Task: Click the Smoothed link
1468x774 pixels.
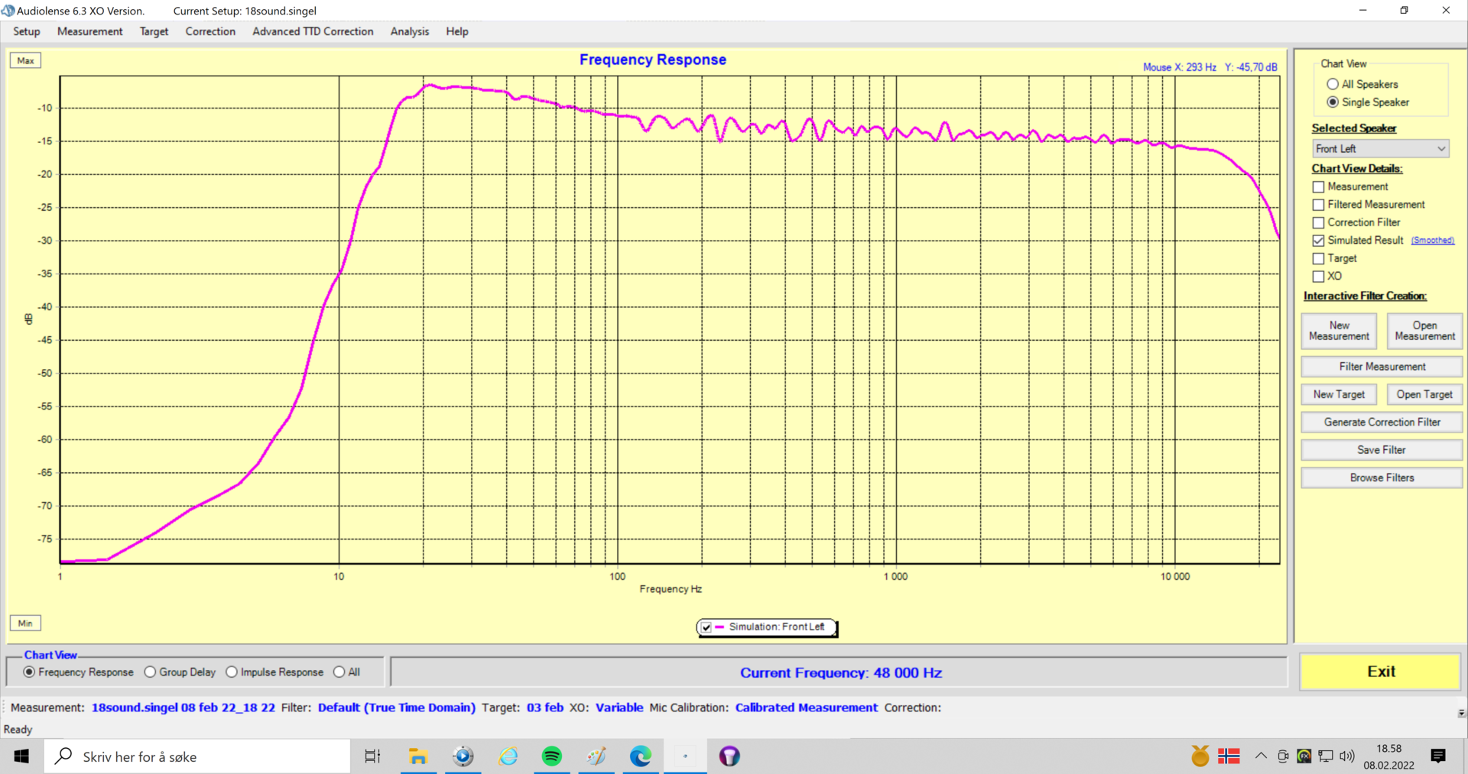Action: point(1432,241)
